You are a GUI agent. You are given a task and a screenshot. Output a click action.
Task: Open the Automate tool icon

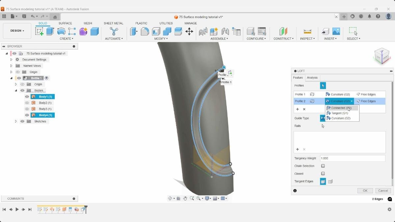click(114, 31)
